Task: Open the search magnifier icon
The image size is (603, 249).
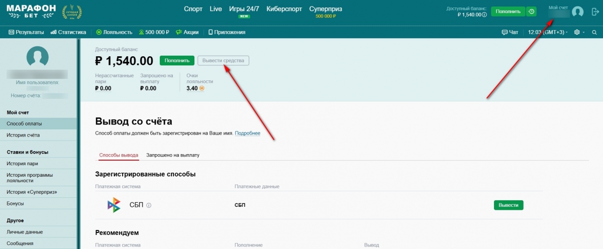Action: coord(594,32)
